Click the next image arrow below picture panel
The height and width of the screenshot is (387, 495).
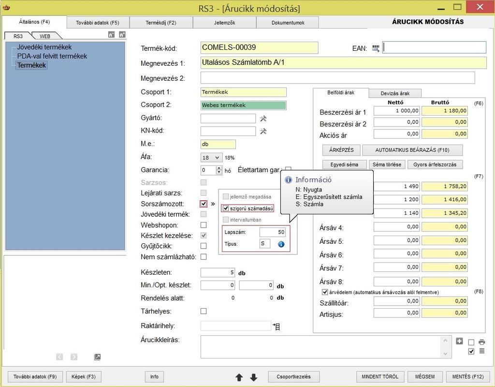point(74,357)
